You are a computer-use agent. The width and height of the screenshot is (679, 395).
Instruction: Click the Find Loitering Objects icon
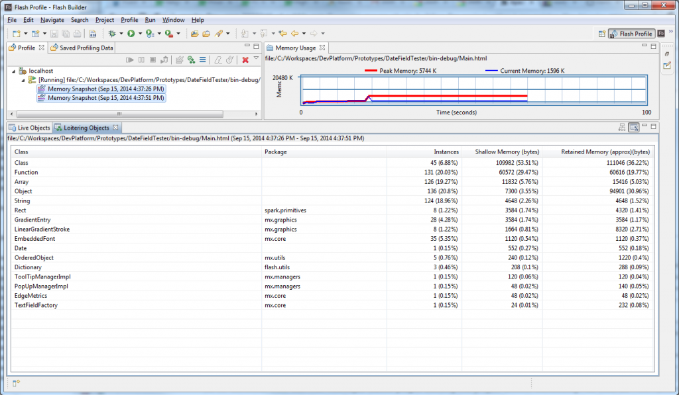(191, 60)
